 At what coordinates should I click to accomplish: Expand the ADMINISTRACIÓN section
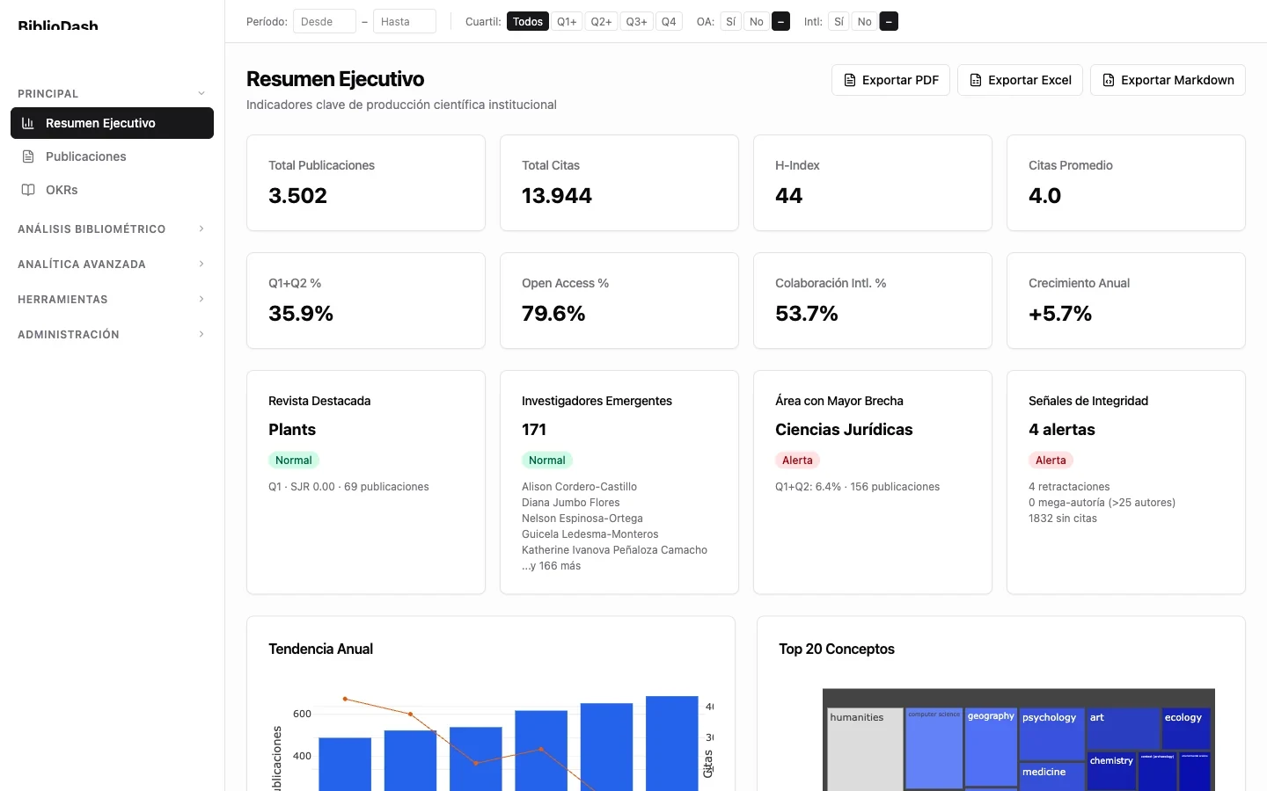coord(112,334)
